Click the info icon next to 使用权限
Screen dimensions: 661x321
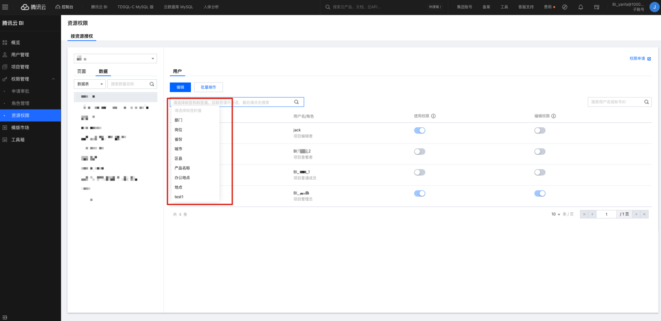tap(433, 116)
